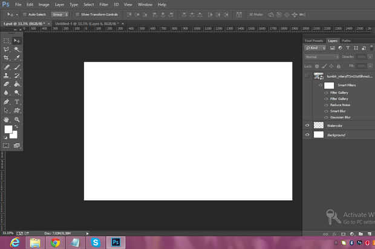Select the Magic Wand tool
The height and width of the screenshot is (249, 375).
tap(17, 49)
